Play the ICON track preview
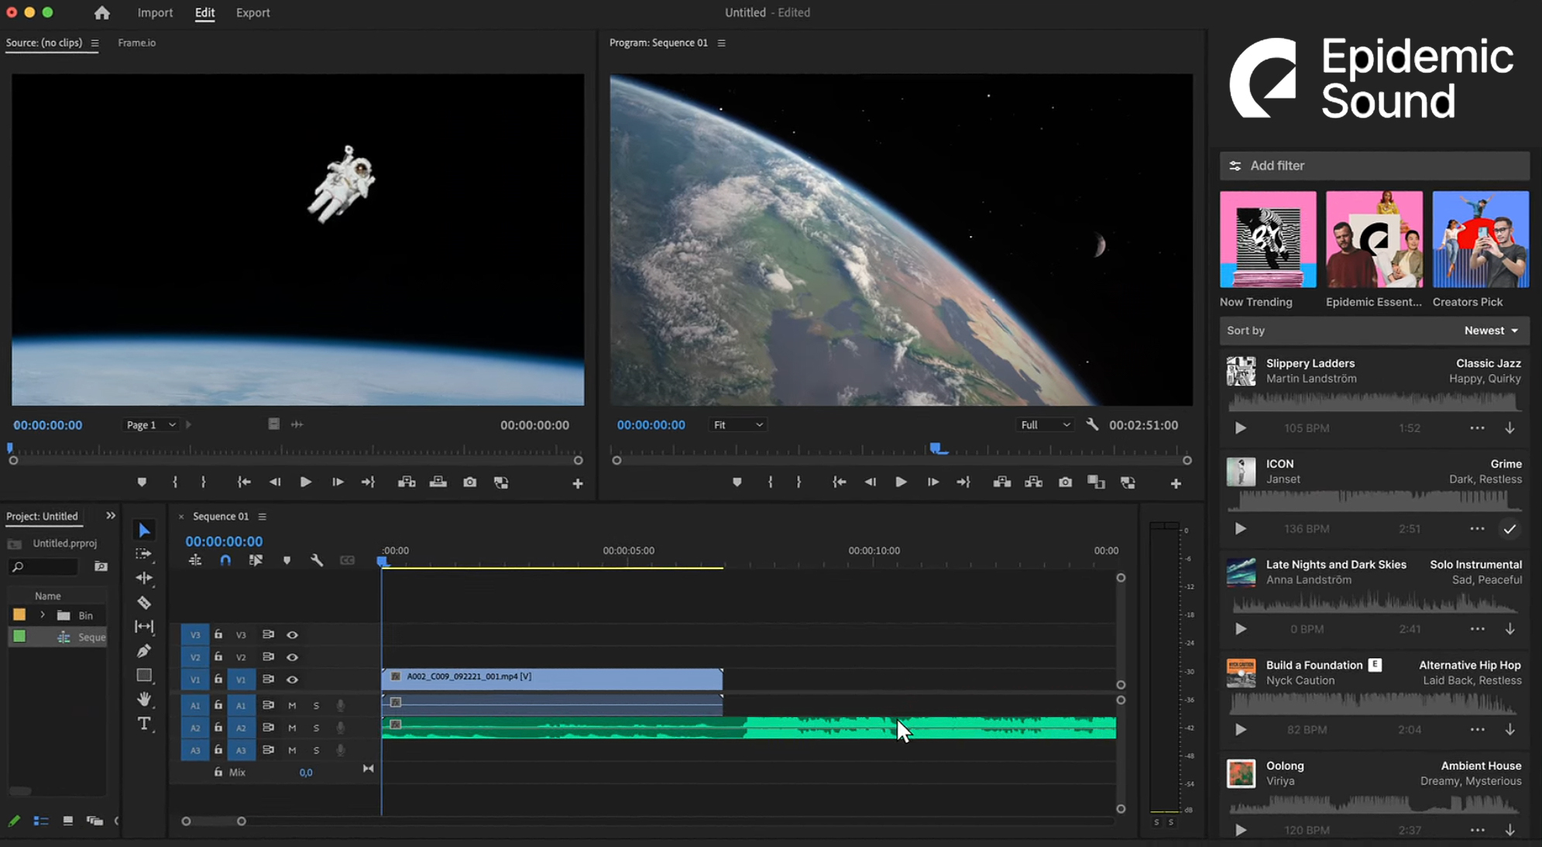Viewport: 1542px width, 847px height. (x=1240, y=529)
